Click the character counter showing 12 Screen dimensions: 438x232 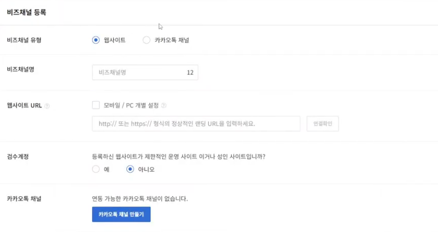(x=190, y=72)
